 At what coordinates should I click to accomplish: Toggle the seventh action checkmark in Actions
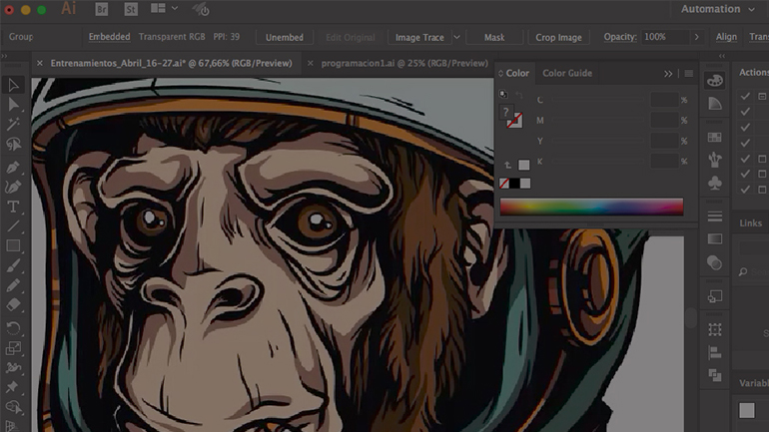click(745, 190)
